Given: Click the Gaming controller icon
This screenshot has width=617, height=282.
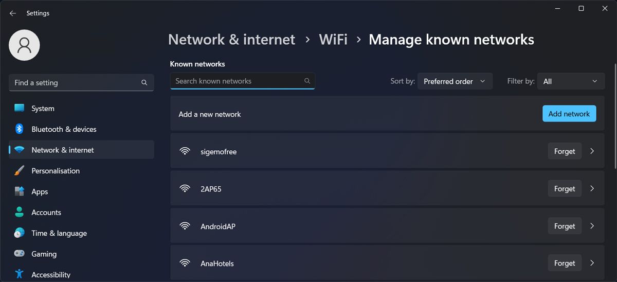Looking at the screenshot, I should click(x=20, y=254).
